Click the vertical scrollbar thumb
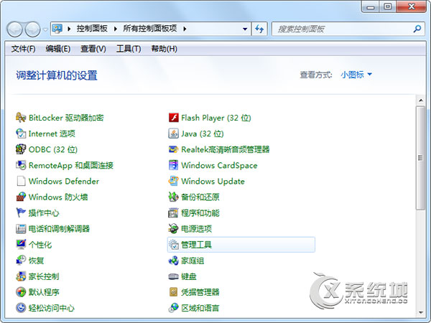 click(x=420, y=158)
